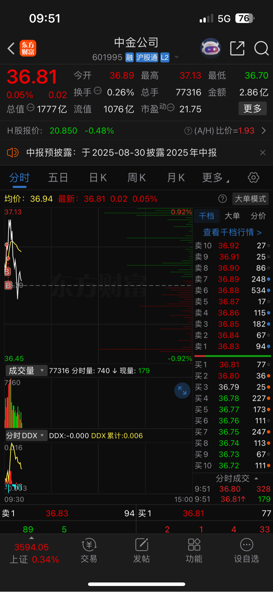Tap info icon beside 换手

pos(98,91)
